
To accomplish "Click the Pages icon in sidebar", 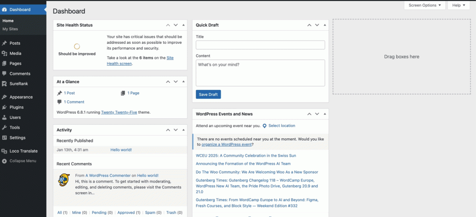I will click(4, 63).
